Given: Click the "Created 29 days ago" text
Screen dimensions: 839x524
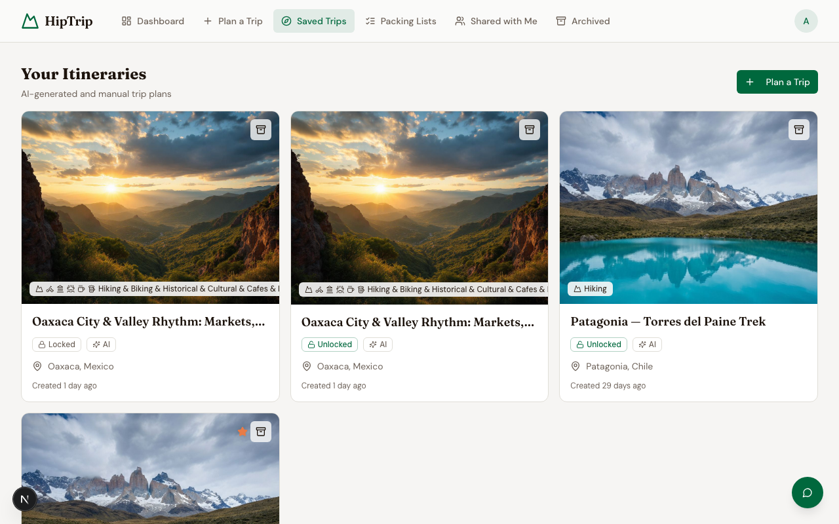Looking at the screenshot, I should coord(608,386).
